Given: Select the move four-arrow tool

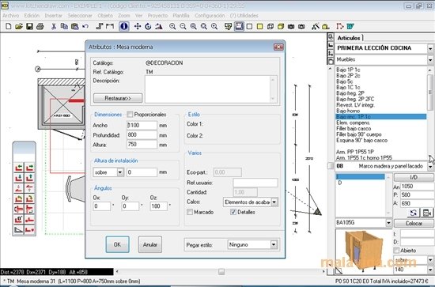Looking at the screenshot, I should click(138, 27).
